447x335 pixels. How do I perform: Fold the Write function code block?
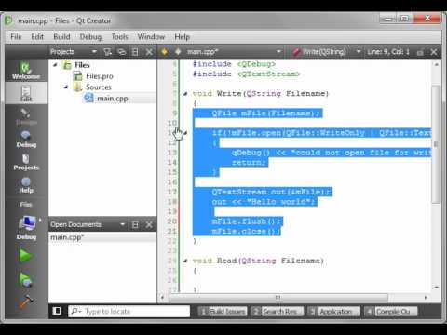coord(185,94)
